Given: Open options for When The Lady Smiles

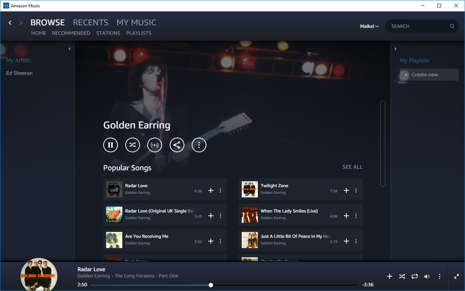Looking at the screenshot, I should tap(356, 216).
